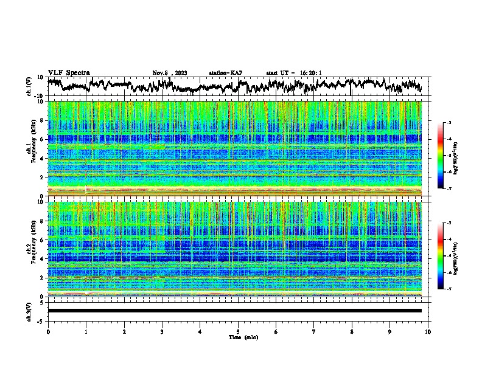This screenshot has height=372, width=482.
Task: Click the "start UT = 16:20:1" label
Action: [294, 73]
